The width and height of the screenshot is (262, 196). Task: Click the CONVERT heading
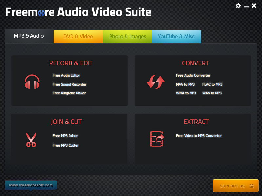195,63
